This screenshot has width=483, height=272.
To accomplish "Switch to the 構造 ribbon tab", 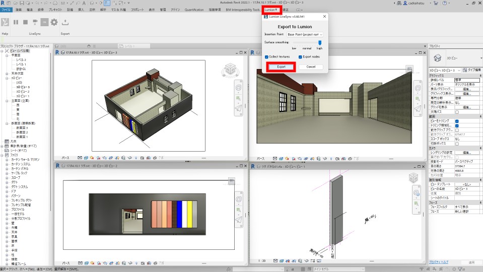I will [x=30, y=10].
